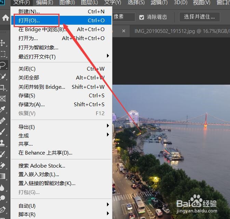Select the Eraser tool

(x=3, y=165)
